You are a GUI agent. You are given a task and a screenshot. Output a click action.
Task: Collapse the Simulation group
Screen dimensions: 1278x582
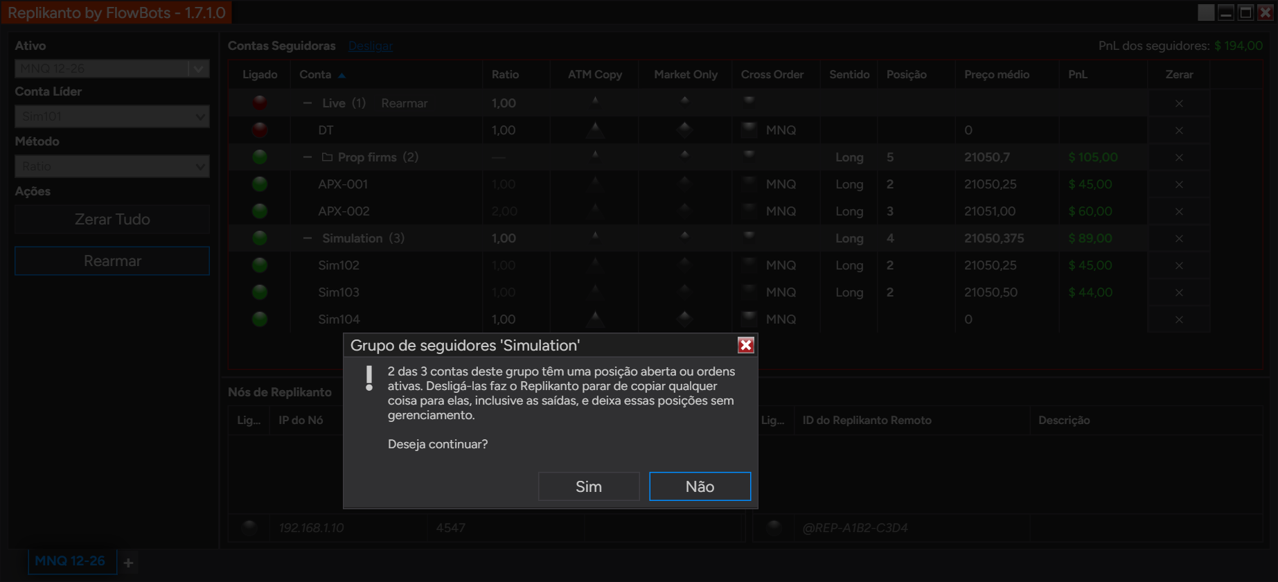coord(308,238)
